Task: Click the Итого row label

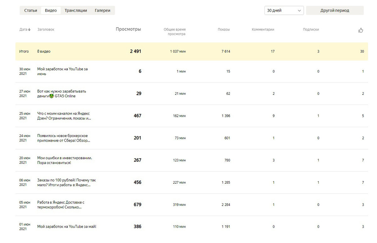Action: pos(24,51)
